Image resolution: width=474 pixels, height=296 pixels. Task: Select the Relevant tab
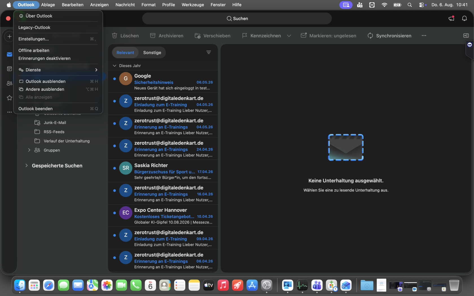[x=125, y=52]
